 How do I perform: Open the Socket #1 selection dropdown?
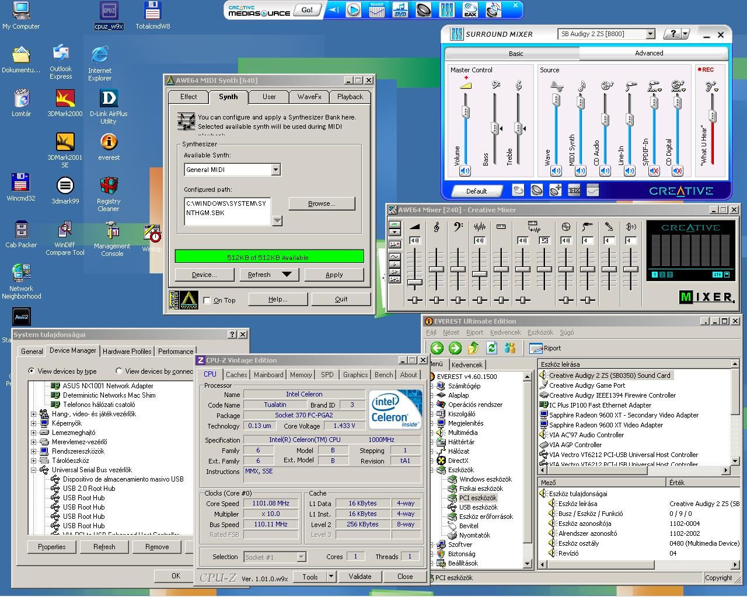301,557
